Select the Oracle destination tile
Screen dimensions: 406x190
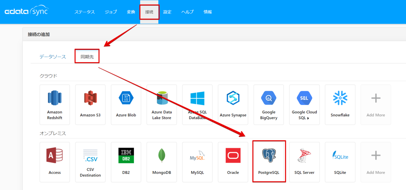point(233,162)
